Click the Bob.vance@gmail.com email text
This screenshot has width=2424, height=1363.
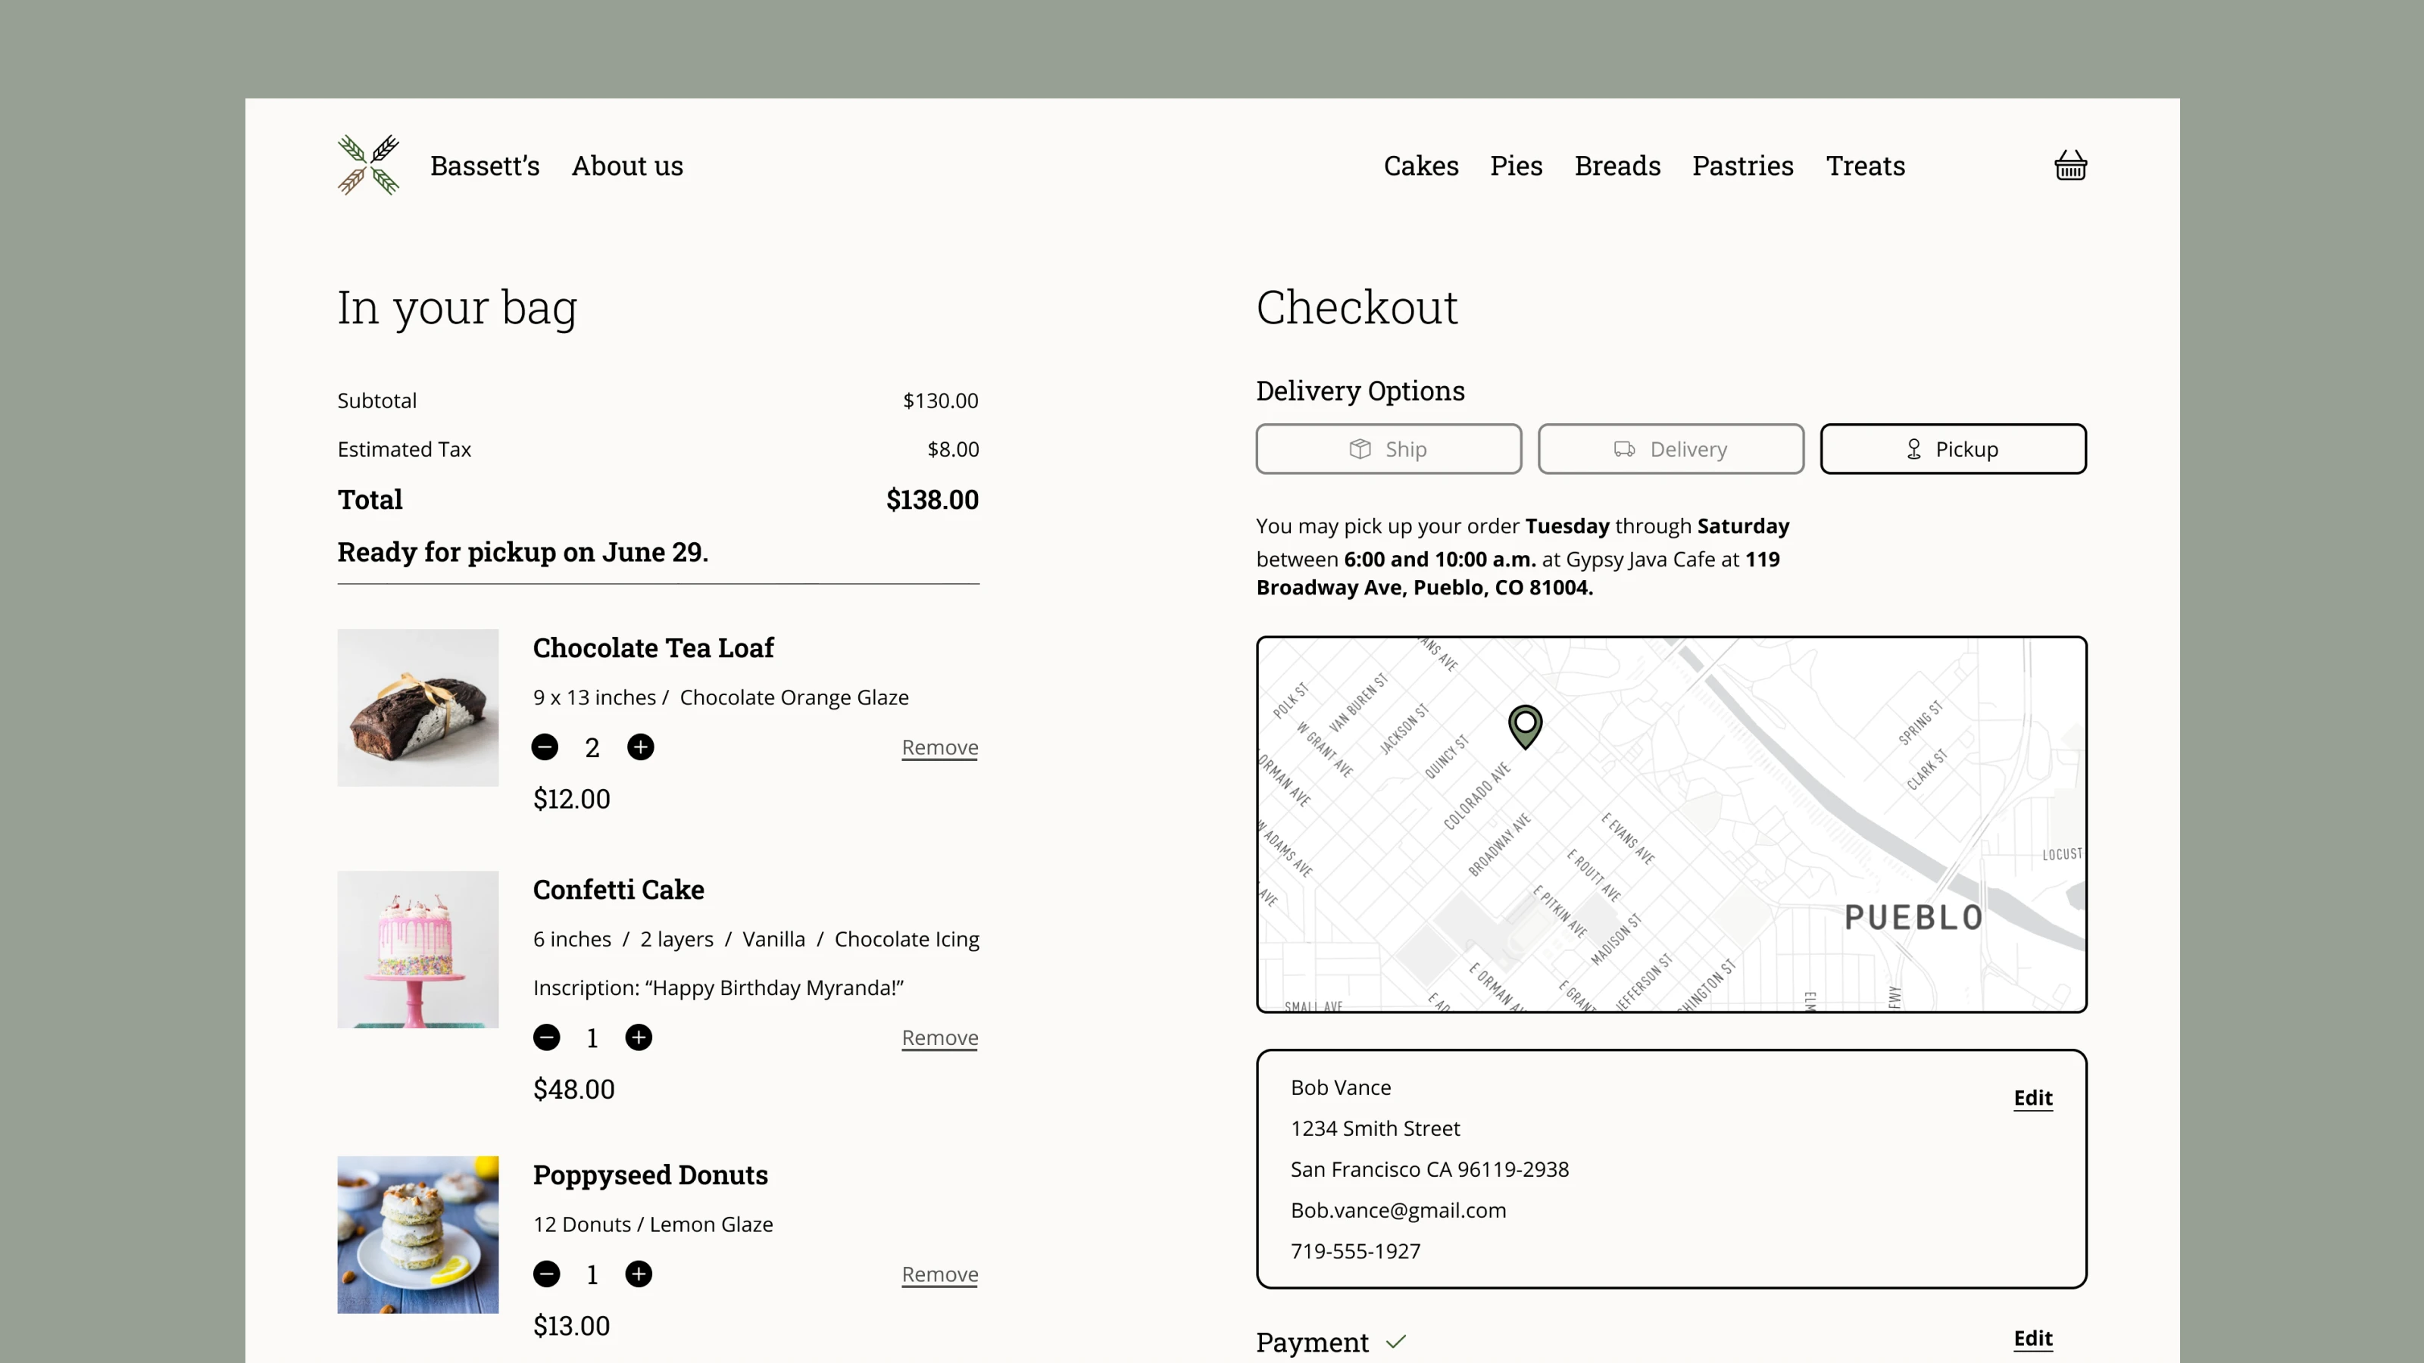pyautogui.click(x=1398, y=1211)
